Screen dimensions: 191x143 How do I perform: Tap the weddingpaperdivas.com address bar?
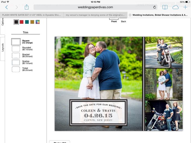point(95,7)
